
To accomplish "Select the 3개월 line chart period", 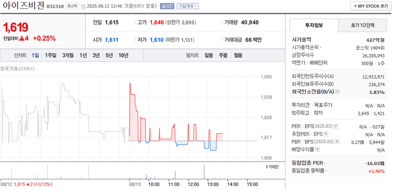I will (68, 55).
